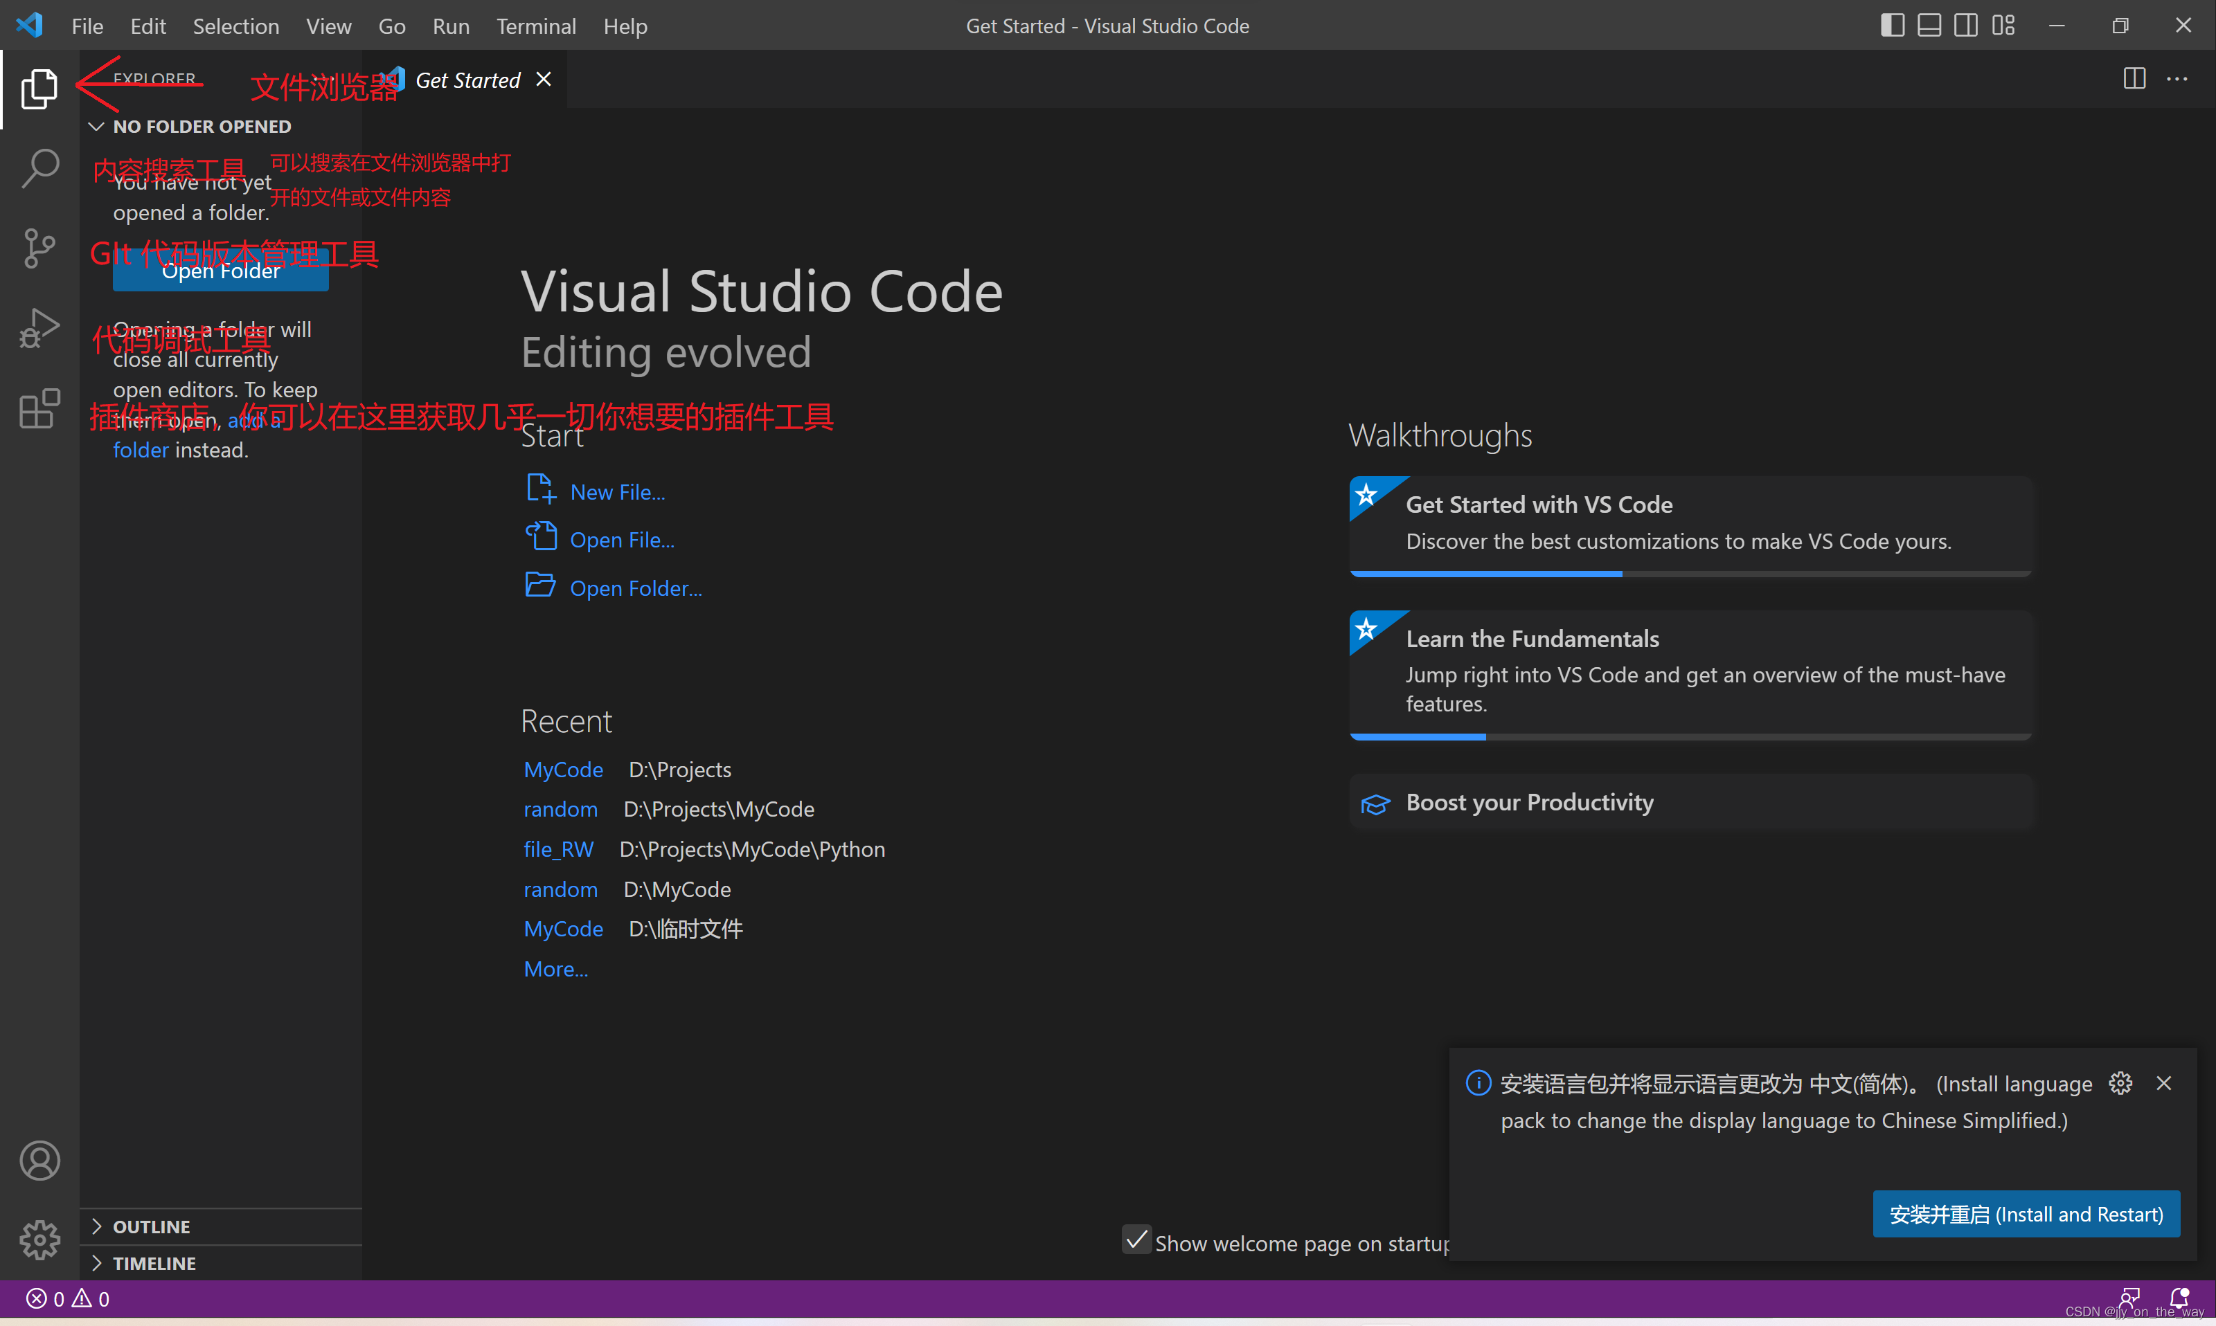Viewport: 2216px width, 1326px height.
Task: Click the split editor right icon
Action: click(2134, 79)
